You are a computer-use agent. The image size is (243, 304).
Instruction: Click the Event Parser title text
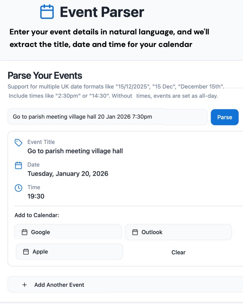[x=102, y=12]
